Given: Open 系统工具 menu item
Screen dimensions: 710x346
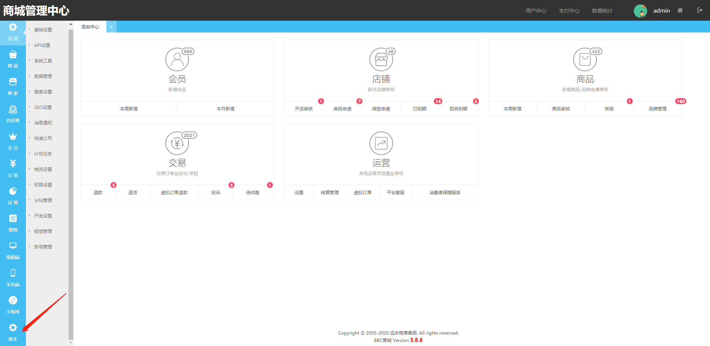Looking at the screenshot, I should pos(43,61).
